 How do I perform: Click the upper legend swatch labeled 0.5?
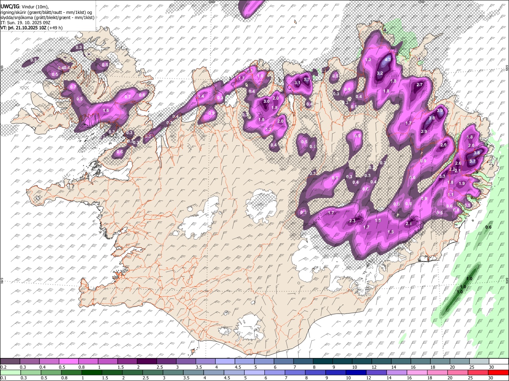(68, 361)
